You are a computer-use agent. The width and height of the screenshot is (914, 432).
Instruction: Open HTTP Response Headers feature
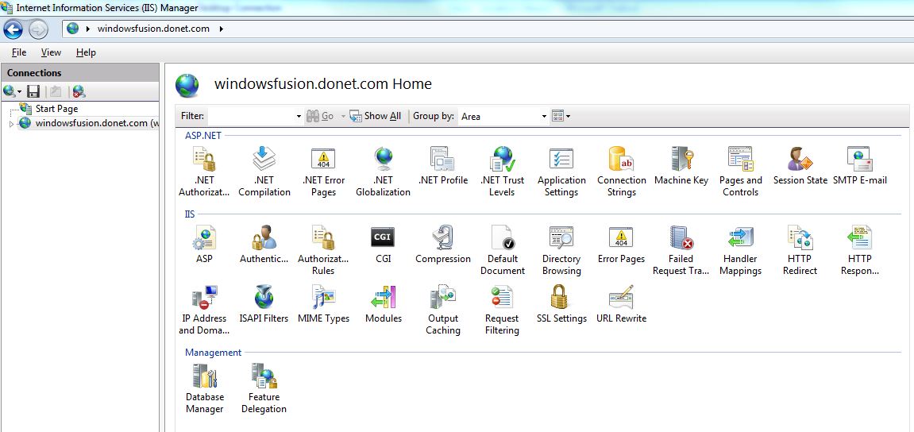860,250
